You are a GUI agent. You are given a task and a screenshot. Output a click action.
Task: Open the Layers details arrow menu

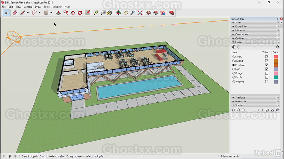click(x=278, y=47)
